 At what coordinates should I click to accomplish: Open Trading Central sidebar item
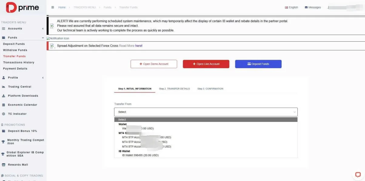[19, 87]
